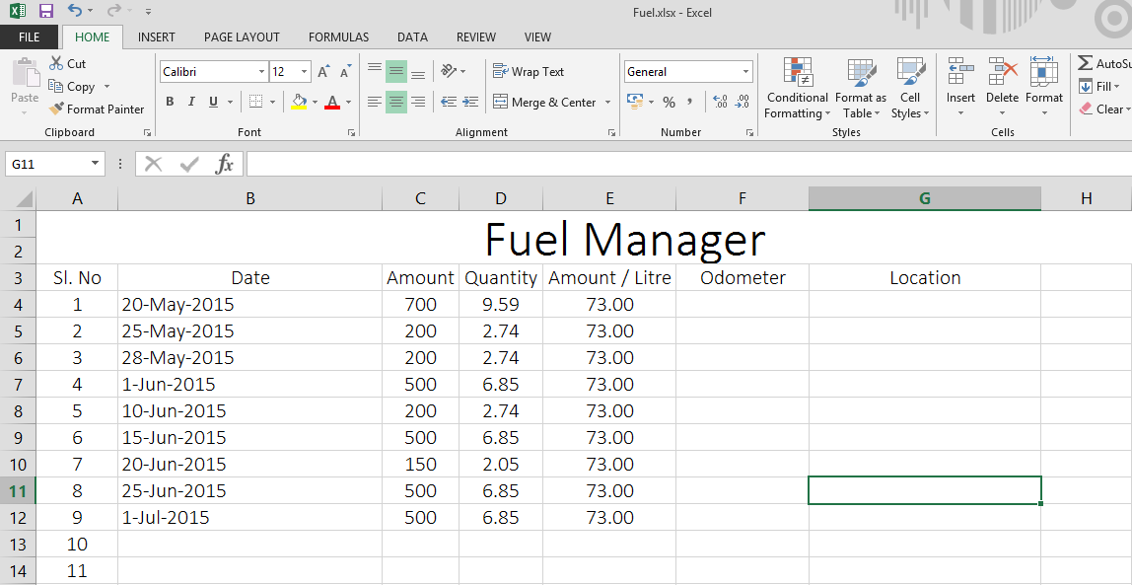Open Format as Table gallery
This screenshot has width=1132, height=585.
coord(861,88)
